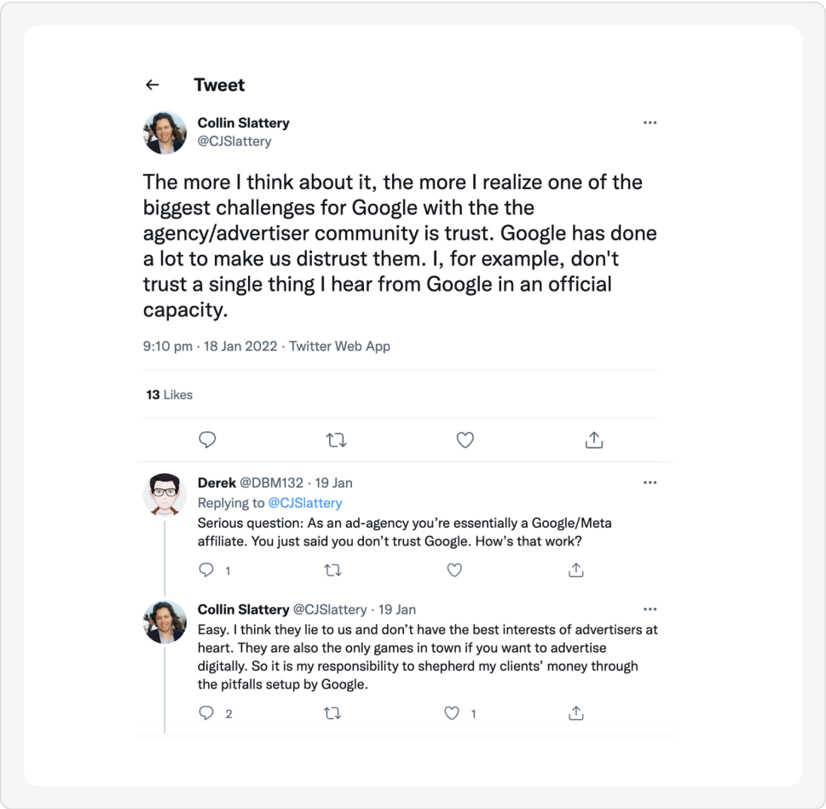Toggle like on Collin's reply
826x809 pixels.
coord(450,713)
